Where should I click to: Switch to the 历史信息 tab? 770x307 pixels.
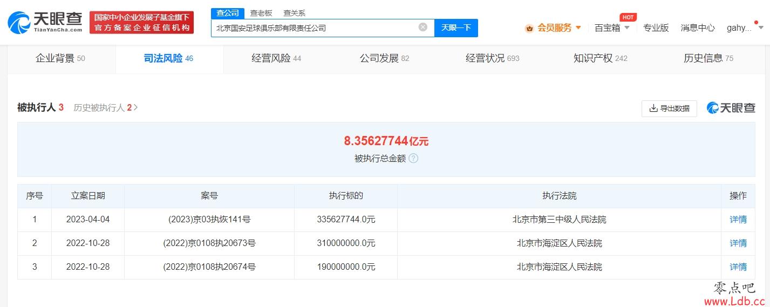[x=708, y=58]
